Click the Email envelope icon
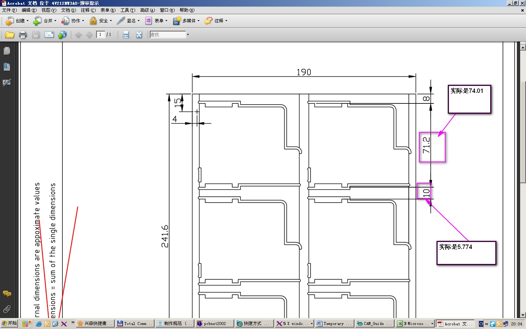The width and height of the screenshot is (526, 329). (49, 35)
